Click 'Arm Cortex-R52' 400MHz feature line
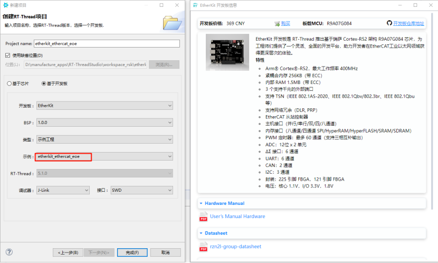This screenshot has width=438, height=263. [311, 69]
